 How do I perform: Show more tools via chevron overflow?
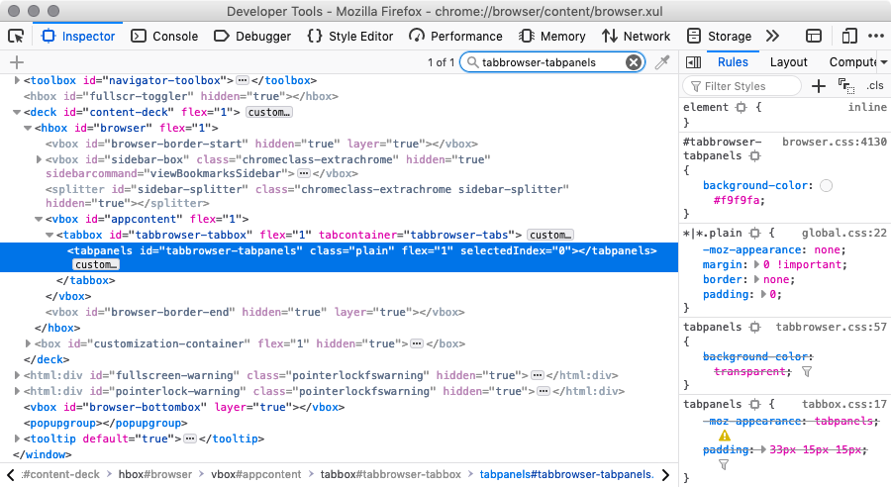tap(773, 37)
